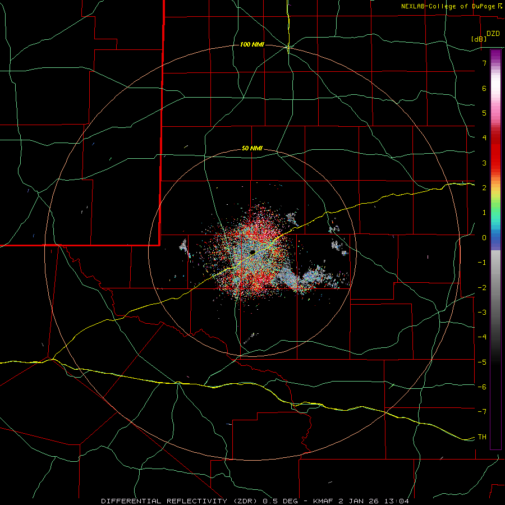Click the red band of the ZDR color bar

point(495,151)
